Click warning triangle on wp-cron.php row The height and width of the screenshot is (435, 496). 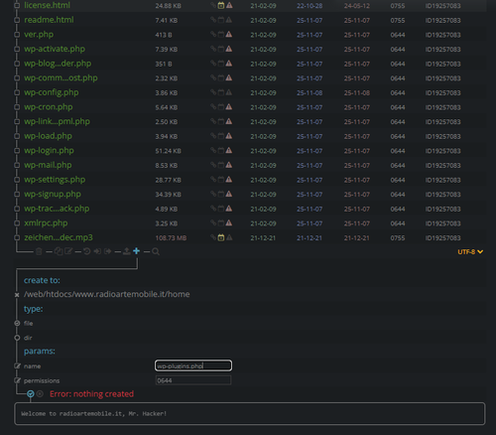pyautogui.click(x=229, y=107)
